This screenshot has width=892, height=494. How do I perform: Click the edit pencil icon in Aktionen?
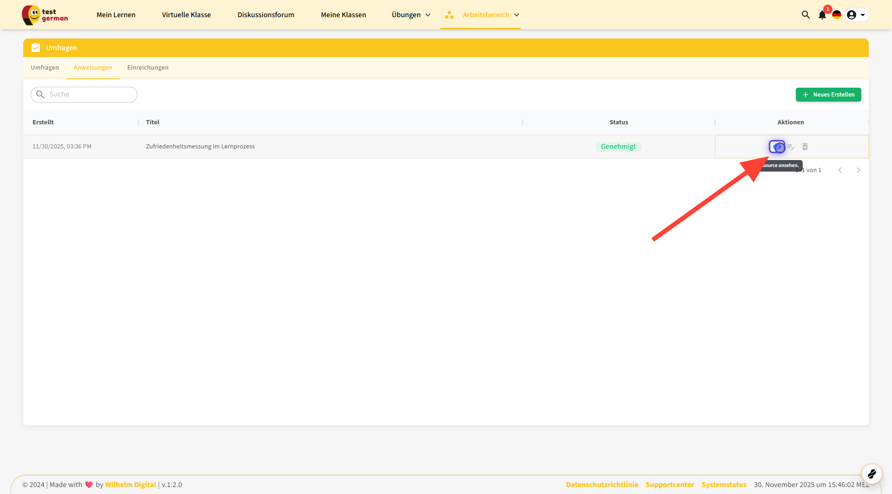(791, 147)
